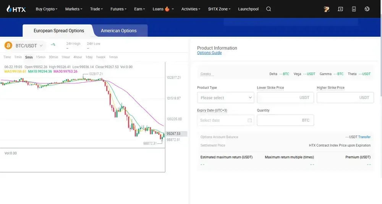Expand the Loans menu arrow
The image size is (382, 204).
coord(173,9)
